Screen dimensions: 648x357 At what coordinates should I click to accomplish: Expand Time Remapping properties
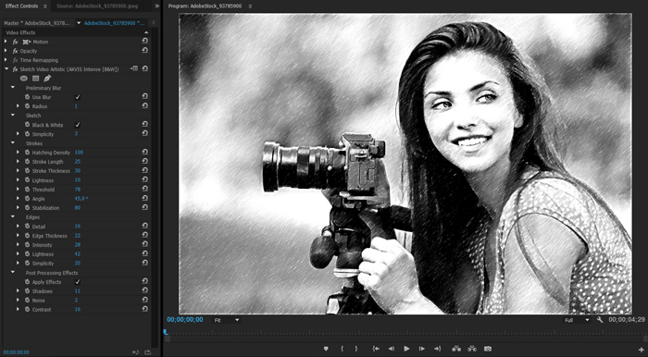(x=6, y=60)
